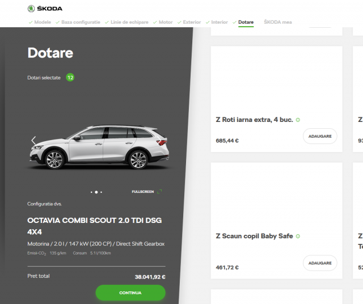Screen dimensions: 363x304
Task: Open the ŠKODA mea step
Action: [x=278, y=22]
